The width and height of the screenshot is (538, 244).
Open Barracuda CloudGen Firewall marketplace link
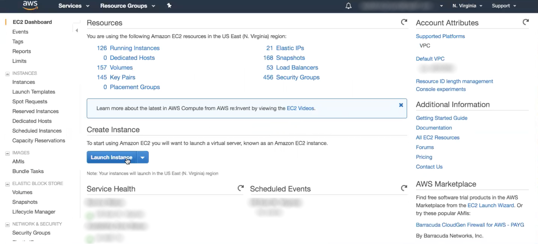(470, 225)
